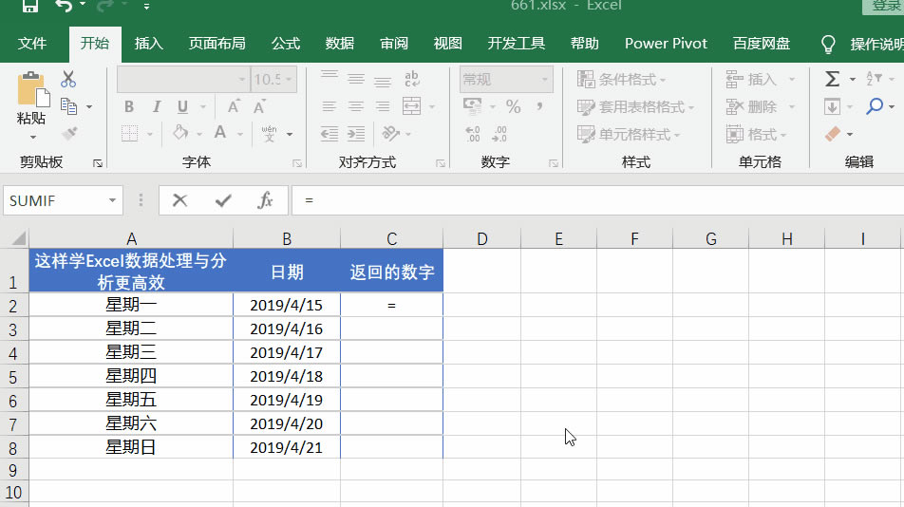Switch to the 公式 tab
This screenshot has width=904, height=507.
coord(286,44)
